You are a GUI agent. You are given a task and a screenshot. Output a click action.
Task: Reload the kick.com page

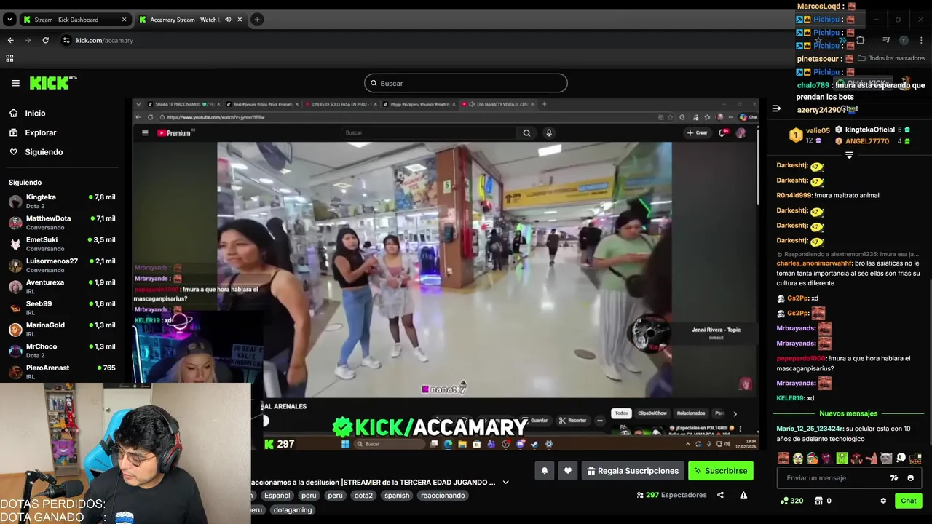point(45,40)
